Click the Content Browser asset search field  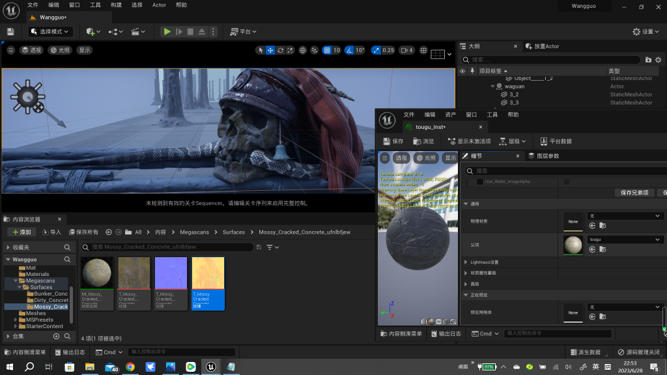(x=167, y=247)
